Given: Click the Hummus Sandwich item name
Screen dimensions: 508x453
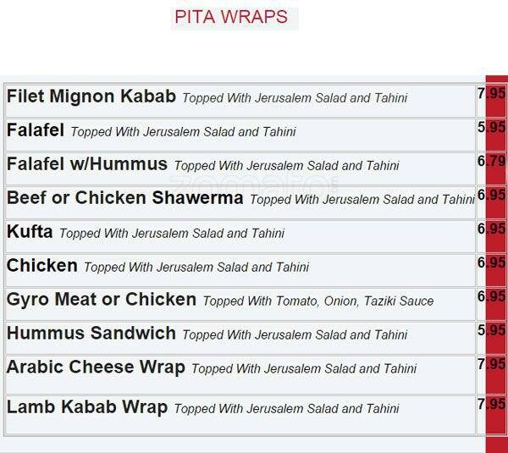Looking at the screenshot, I should (x=91, y=334).
